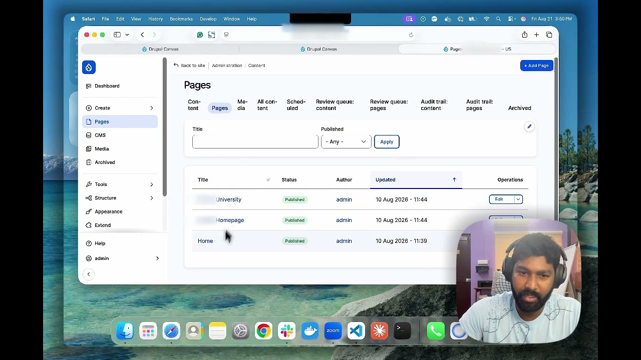Open Visual Studio Code from the dock
The image size is (641, 360).
tap(356, 331)
